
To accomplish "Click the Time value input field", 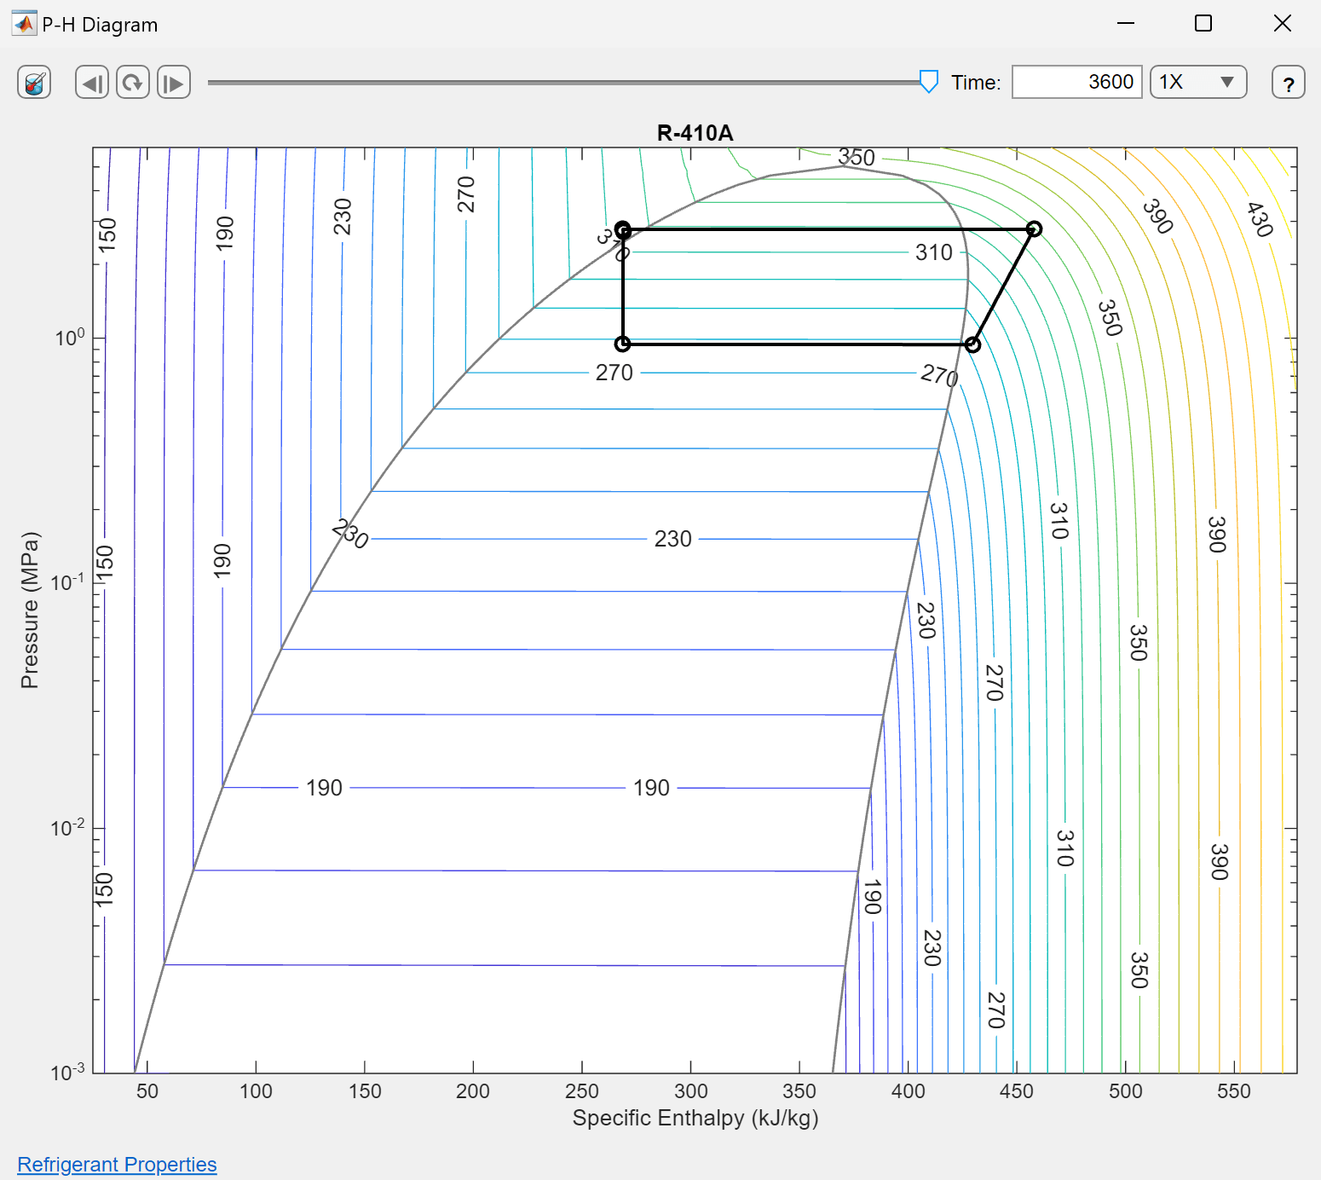I will (1076, 83).
